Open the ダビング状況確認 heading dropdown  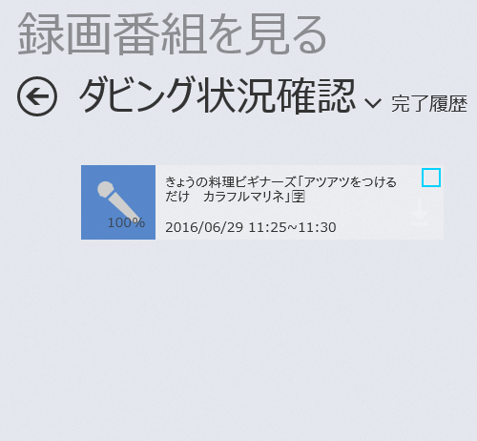(x=217, y=95)
